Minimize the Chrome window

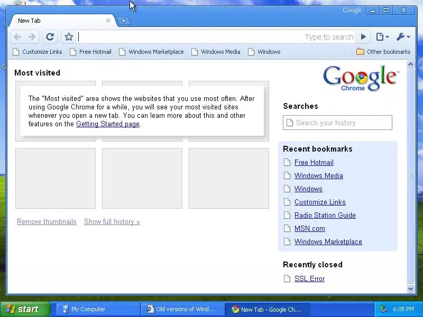point(373,11)
